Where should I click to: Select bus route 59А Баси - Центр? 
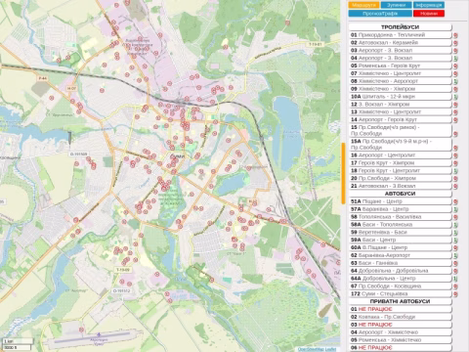[400, 240]
